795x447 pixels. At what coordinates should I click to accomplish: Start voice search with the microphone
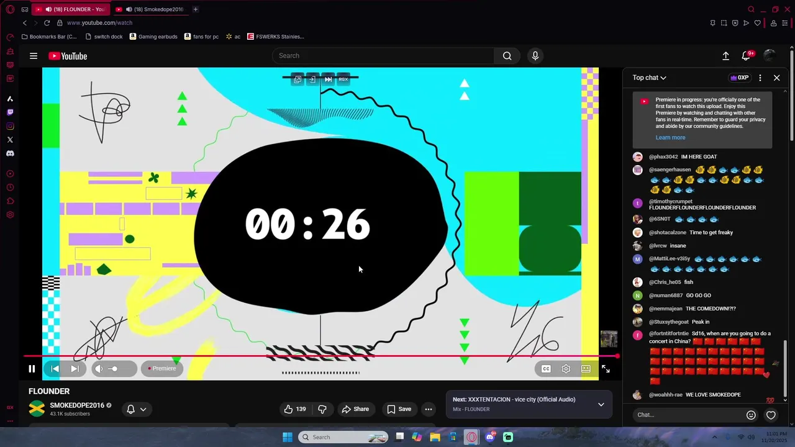pos(535,56)
